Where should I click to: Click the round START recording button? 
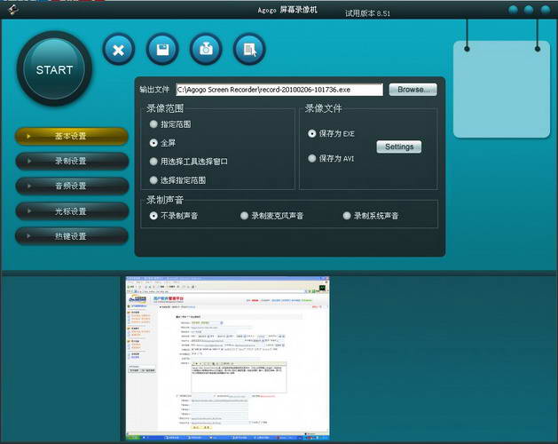tap(54, 68)
